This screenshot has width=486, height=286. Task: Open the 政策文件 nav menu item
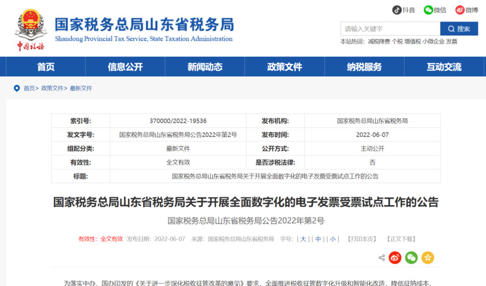click(x=285, y=67)
